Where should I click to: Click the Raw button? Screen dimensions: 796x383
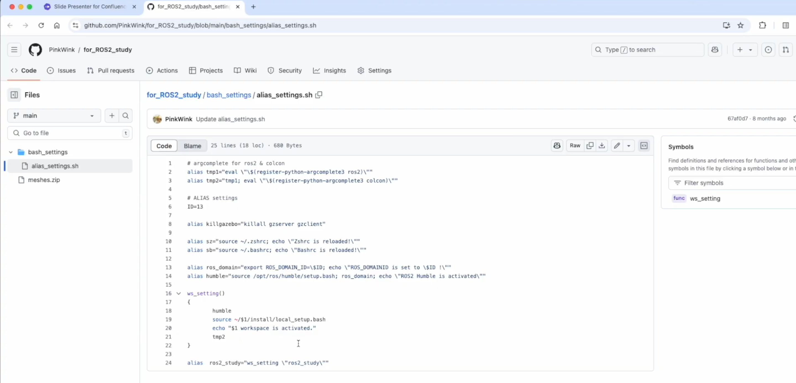[x=575, y=146]
